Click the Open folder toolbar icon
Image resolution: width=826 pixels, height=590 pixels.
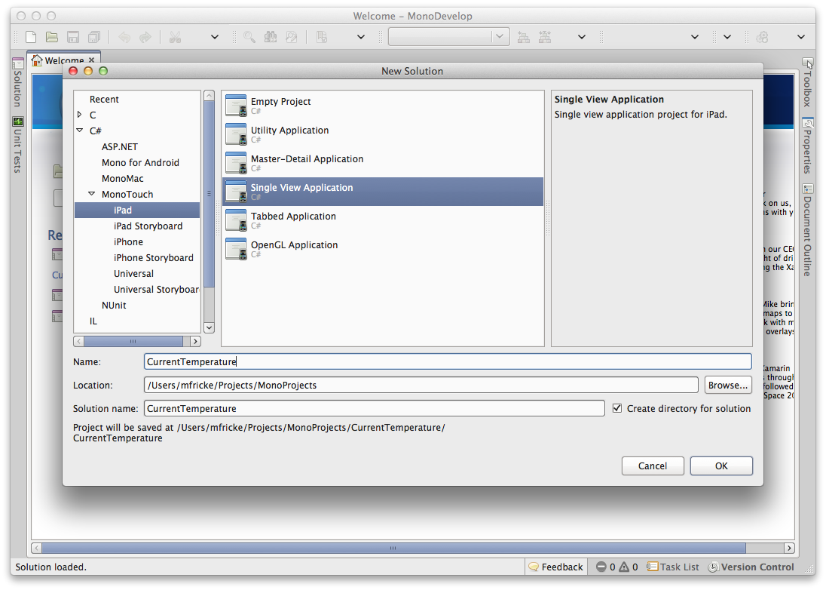[x=51, y=37]
